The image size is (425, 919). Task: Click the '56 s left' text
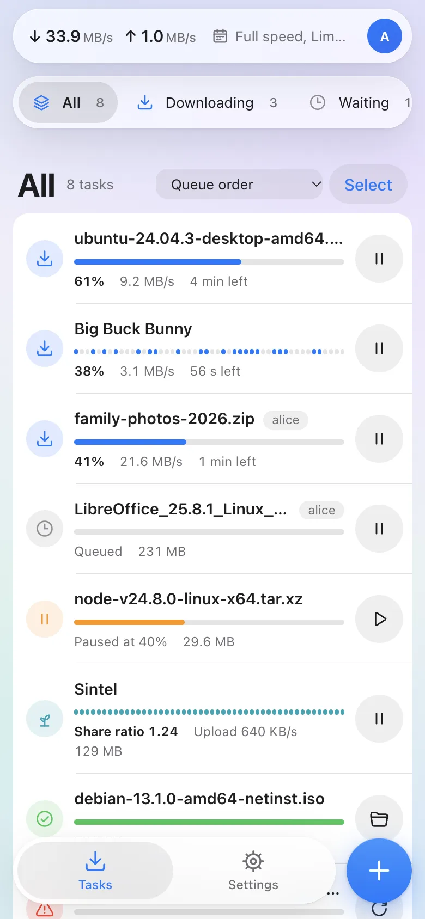(x=215, y=371)
